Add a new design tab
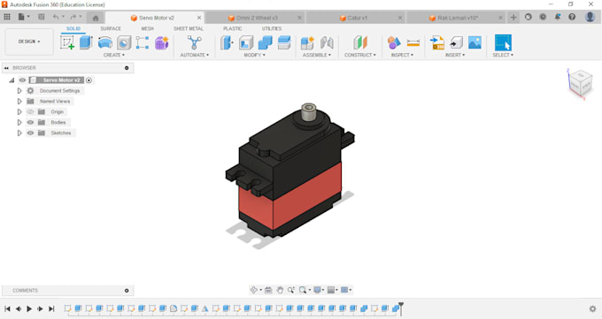This screenshot has height=319, width=602. click(513, 18)
